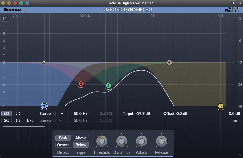Viewport: 243px width, 158px height.
Task: Click the Target -19.9 dB field
Action: click(x=136, y=114)
